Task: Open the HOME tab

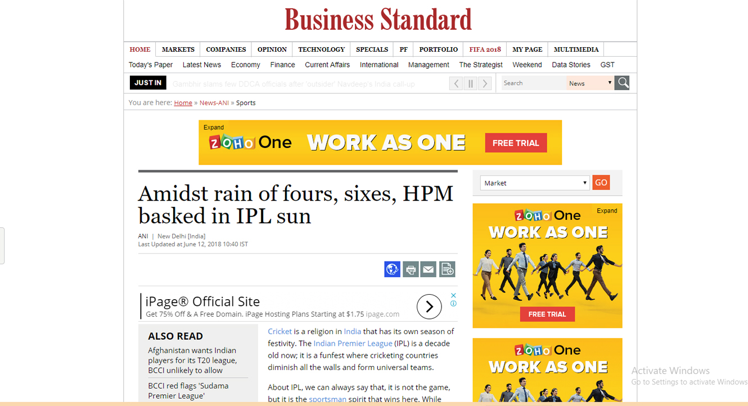Action: [x=140, y=49]
